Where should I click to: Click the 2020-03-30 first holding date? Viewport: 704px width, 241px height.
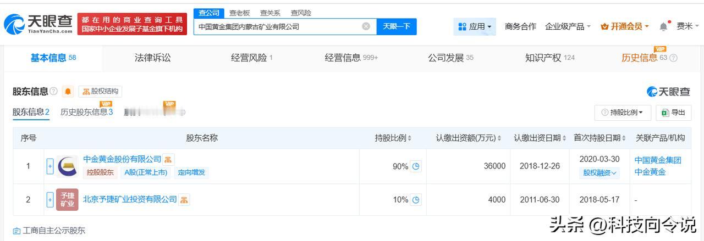point(599,159)
